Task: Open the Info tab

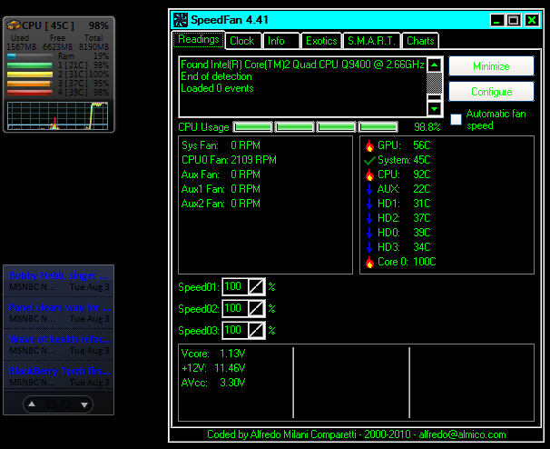Action: (281, 41)
